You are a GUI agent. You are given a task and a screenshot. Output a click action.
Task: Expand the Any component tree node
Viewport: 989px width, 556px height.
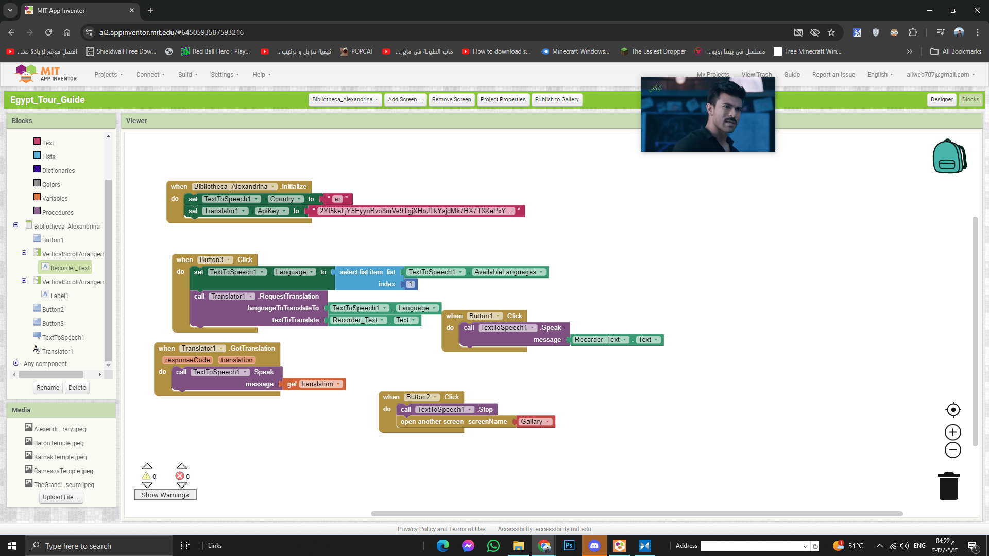click(x=16, y=363)
